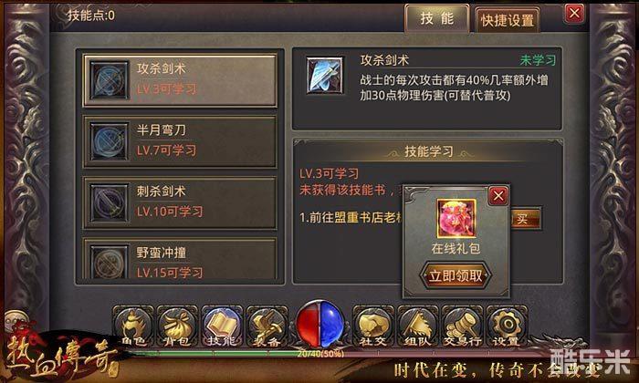The width and height of the screenshot is (639, 383).
Task: Click the 在线礼包 gift pack thumbnail
Action: click(456, 218)
